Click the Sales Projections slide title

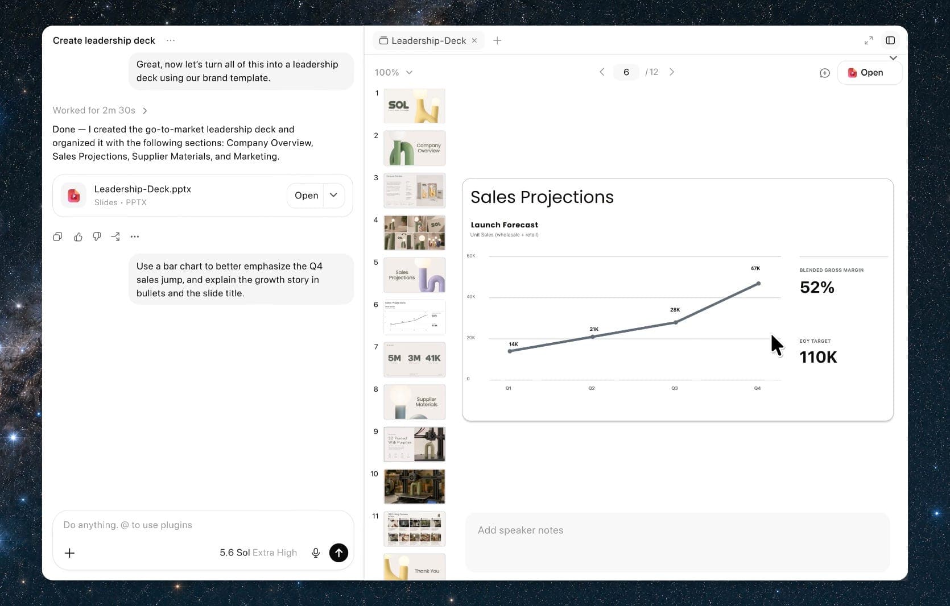coord(542,197)
